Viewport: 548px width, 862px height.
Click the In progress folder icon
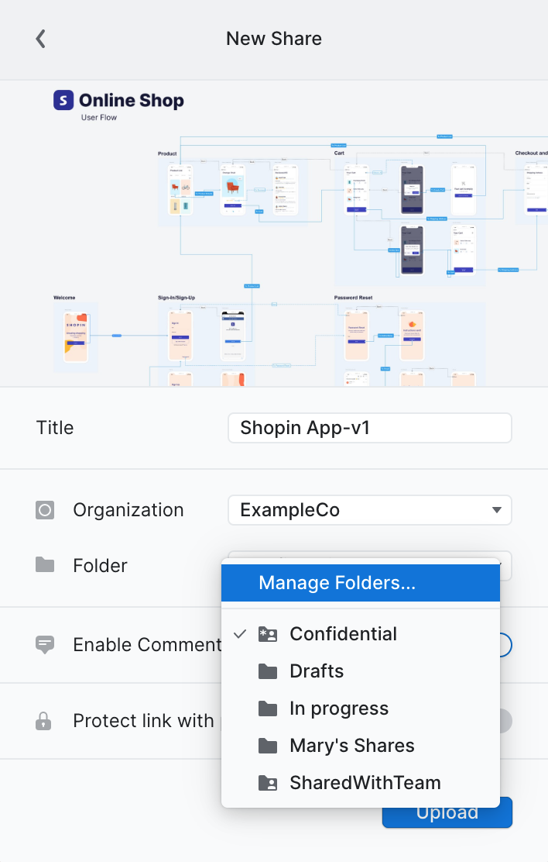coord(267,709)
